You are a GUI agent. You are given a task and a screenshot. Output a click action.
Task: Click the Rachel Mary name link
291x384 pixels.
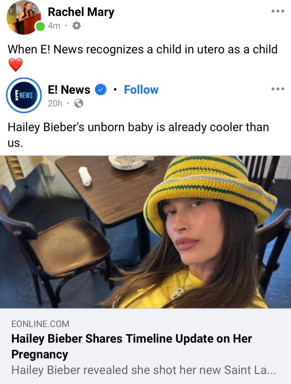81,12
